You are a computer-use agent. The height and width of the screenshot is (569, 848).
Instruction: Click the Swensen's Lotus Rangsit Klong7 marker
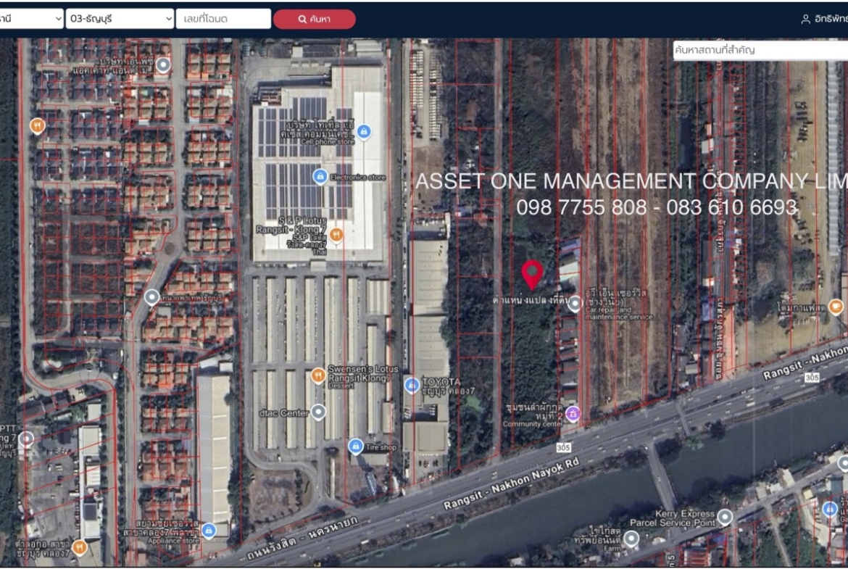point(318,375)
